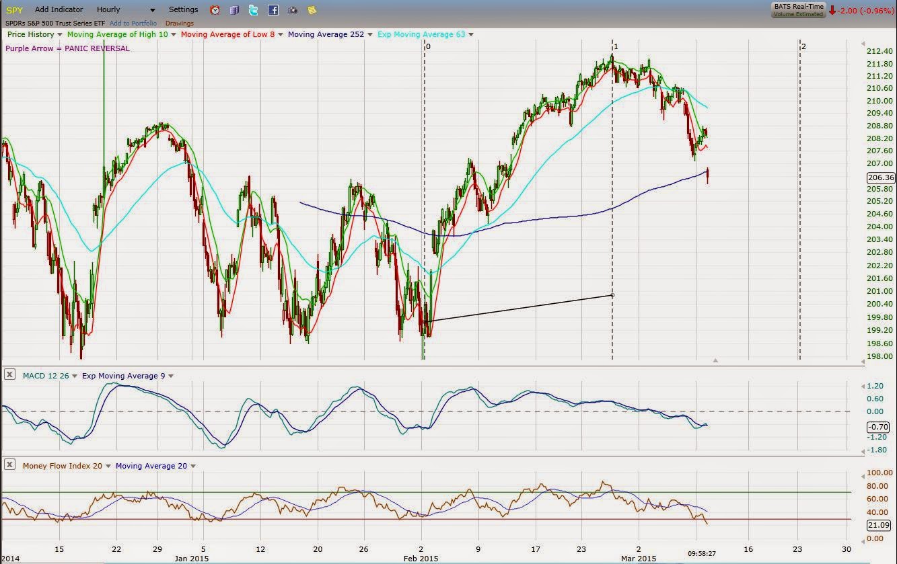Expand Moving Average of Low 8 options

point(281,34)
